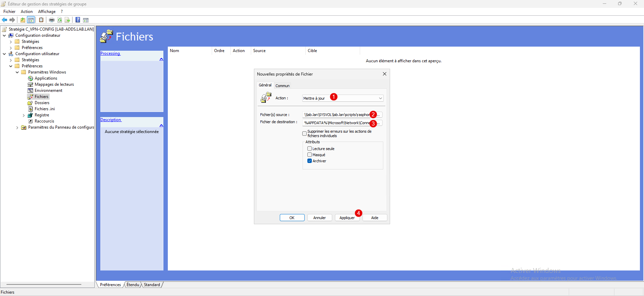Click the Appliquer button
Viewport: 644px width, 296px height.
click(x=347, y=218)
